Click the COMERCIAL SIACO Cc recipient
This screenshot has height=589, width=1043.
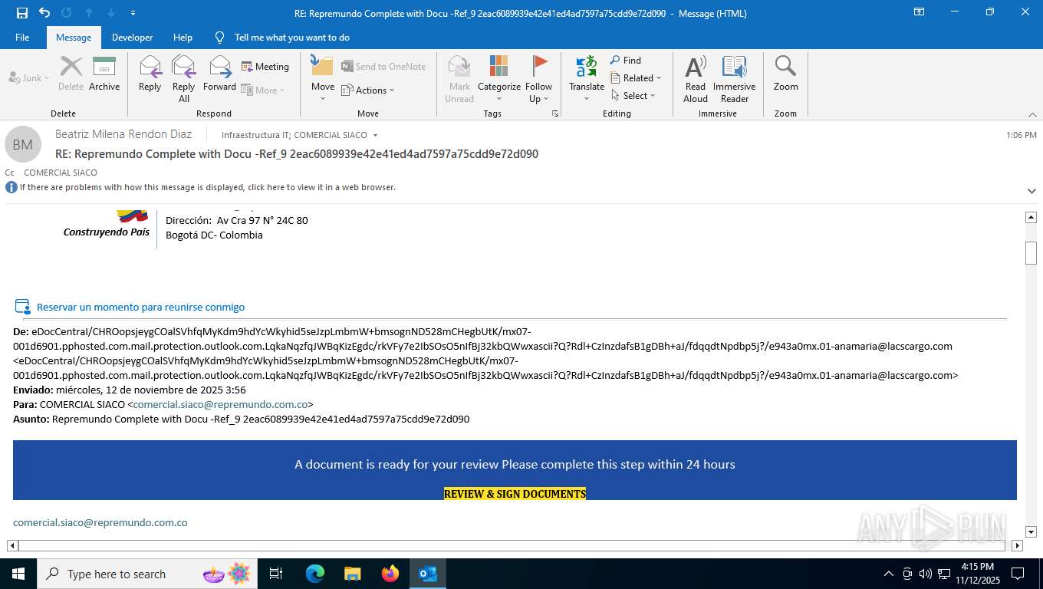click(x=61, y=173)
